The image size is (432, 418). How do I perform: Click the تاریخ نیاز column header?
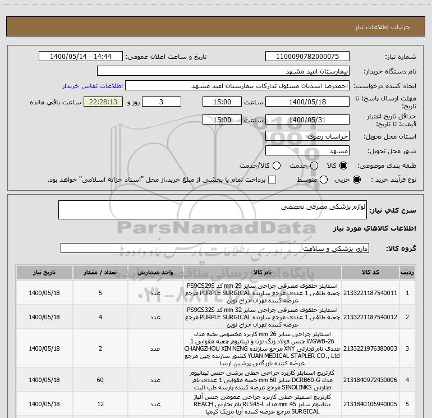[x=44, y=272]
